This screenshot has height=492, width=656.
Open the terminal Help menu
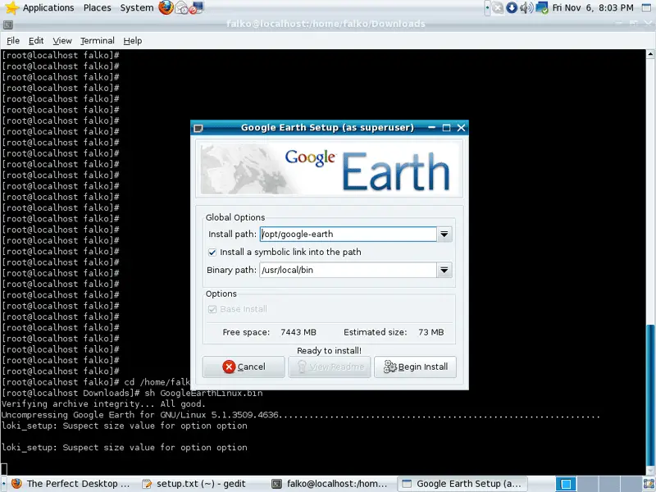(x=133, y=40)
